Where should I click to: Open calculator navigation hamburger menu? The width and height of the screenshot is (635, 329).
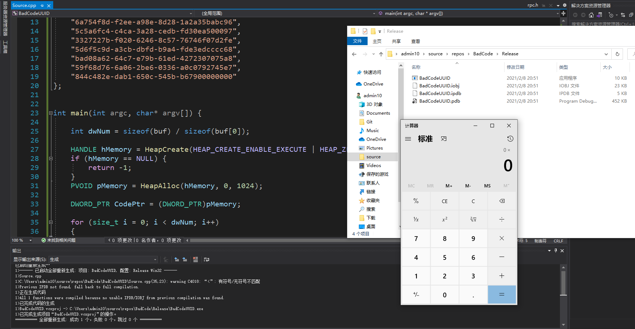[408, 139]
